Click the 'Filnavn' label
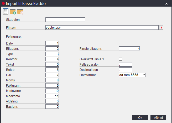The width and height of the screenshot is (172, 123). pos(11,28)
